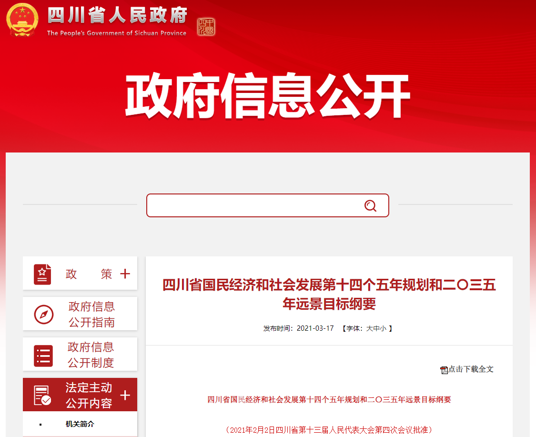Select the 法定主动公开内容 menu label
This screenshot has height=437, width=536.
[89, 396]
